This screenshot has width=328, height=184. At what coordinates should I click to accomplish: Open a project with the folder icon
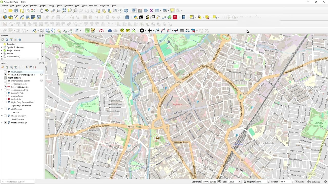[x=11, y=10]
